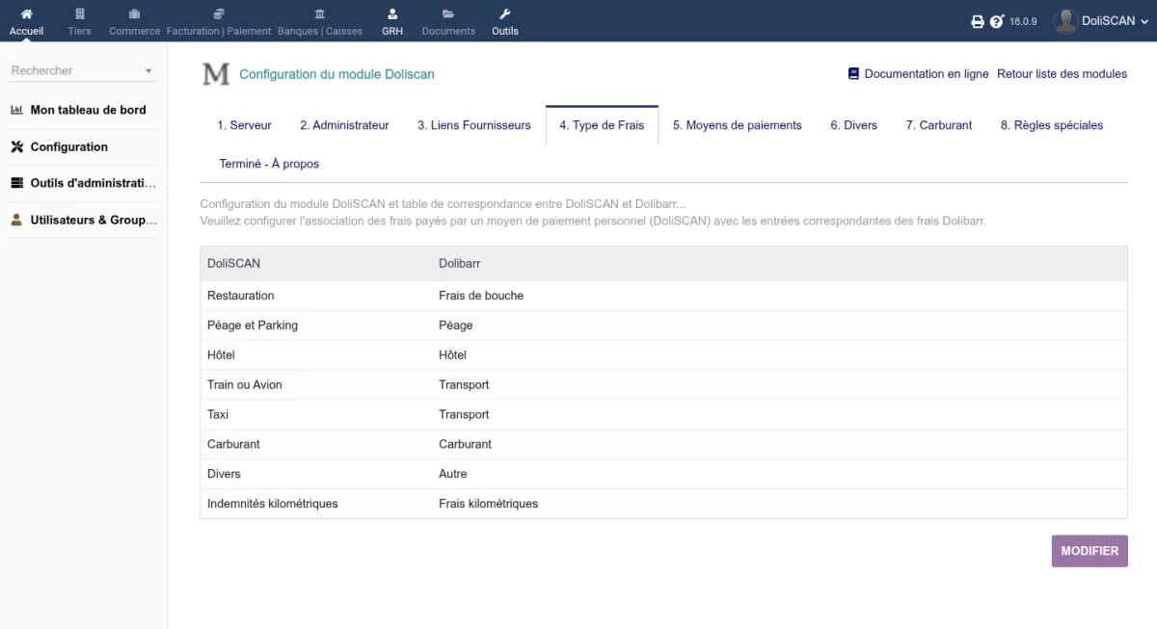Click the MODIFIER button
The height and width of the screenshot is (629, 1157).
click(1090, 551)
